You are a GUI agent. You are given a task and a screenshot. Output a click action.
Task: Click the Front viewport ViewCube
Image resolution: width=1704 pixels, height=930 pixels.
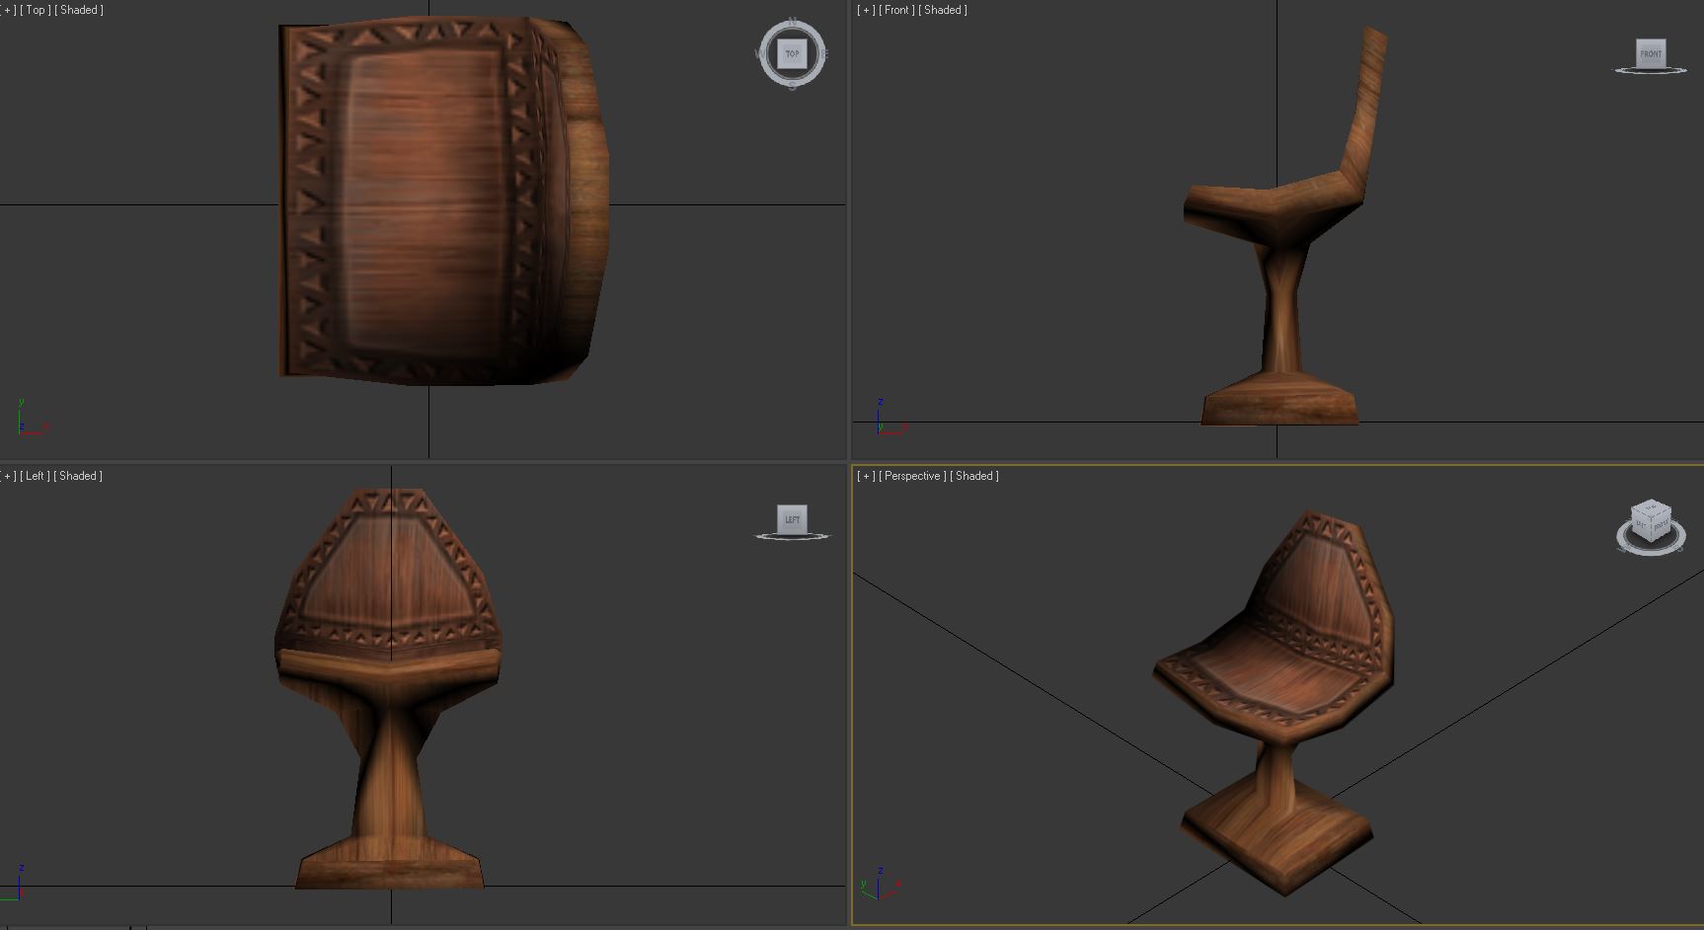click(x=1651, y=53)
